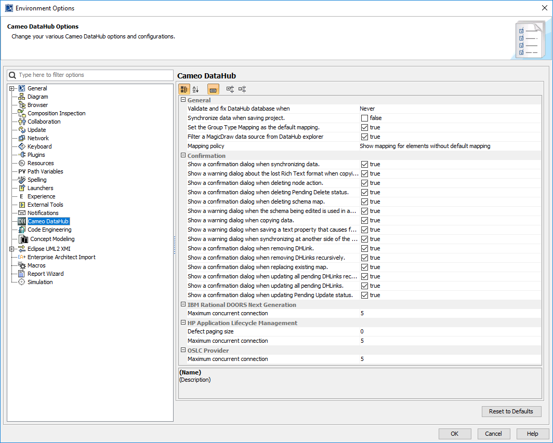
Task: Click the Macros gear icon in tree
Action: [x=22, y=265]
